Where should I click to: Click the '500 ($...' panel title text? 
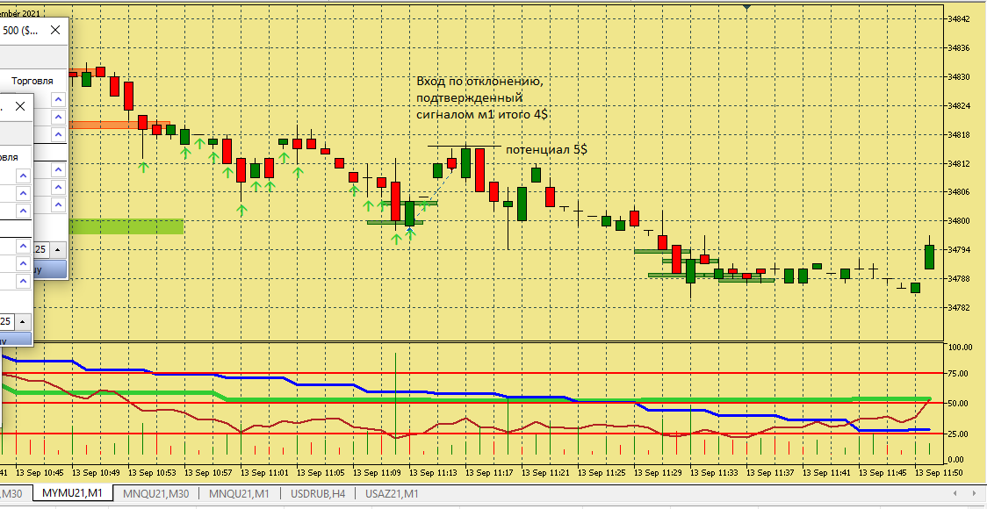pos(20,30)
